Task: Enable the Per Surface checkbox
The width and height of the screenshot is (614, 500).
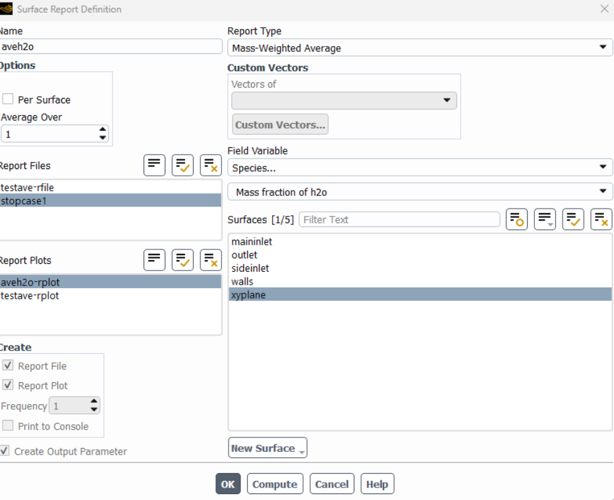Action: coord(9,99)
